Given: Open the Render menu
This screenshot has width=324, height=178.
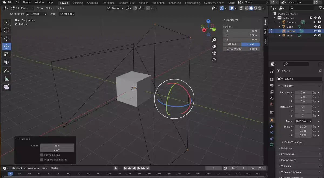Looking at the screenshot, I should click(27, 2).
